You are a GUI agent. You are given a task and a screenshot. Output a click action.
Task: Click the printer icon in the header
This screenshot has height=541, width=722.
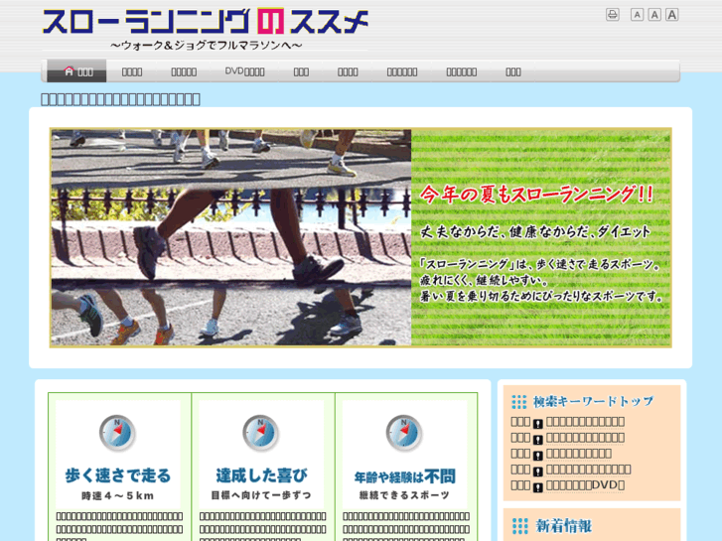click(x=612, y=15)
